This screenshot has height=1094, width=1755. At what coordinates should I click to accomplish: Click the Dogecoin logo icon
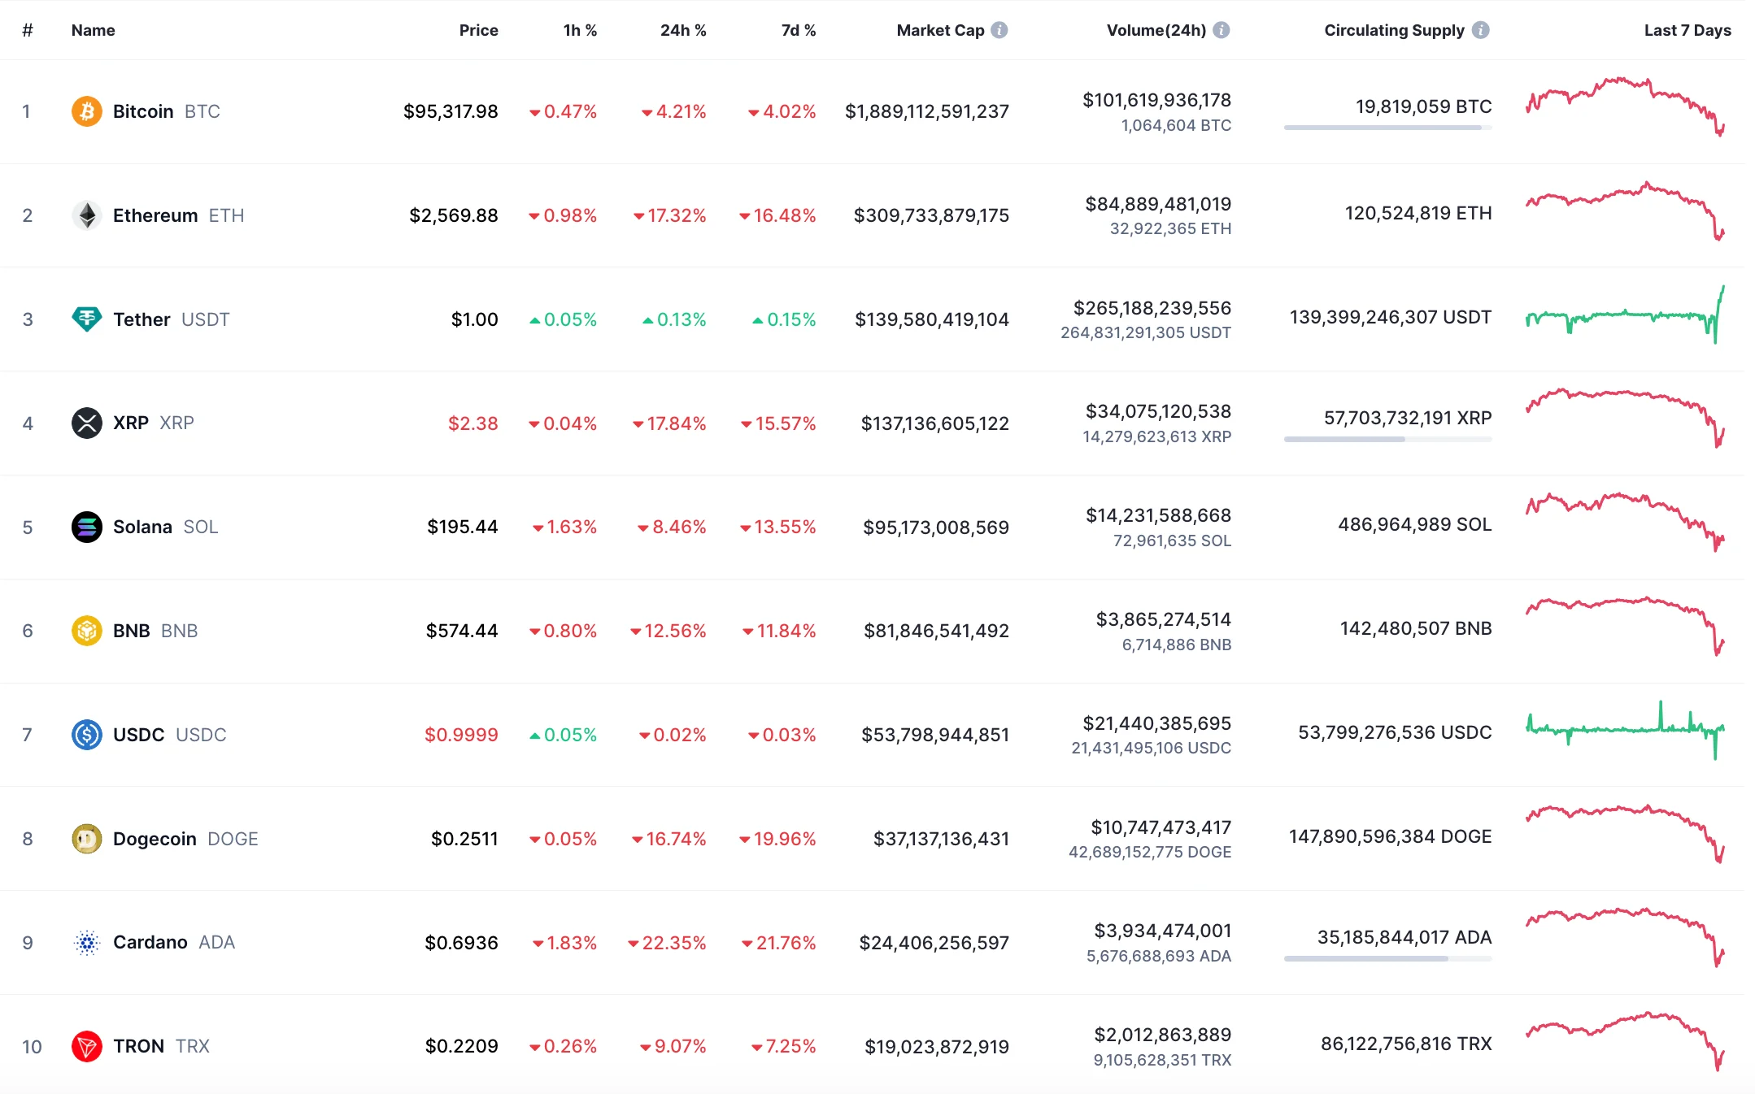87,838
